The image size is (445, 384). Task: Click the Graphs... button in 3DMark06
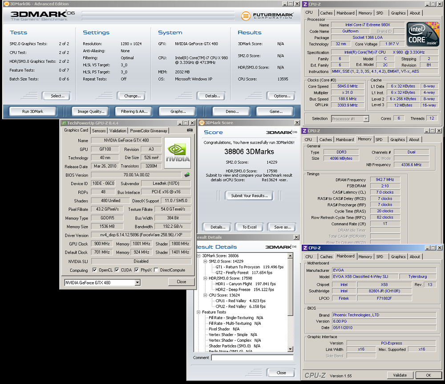click(178, 112)
